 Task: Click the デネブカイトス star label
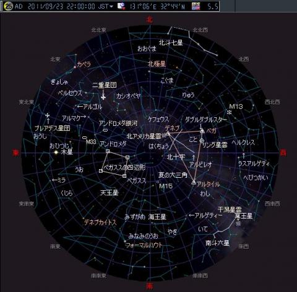point(100,222)
